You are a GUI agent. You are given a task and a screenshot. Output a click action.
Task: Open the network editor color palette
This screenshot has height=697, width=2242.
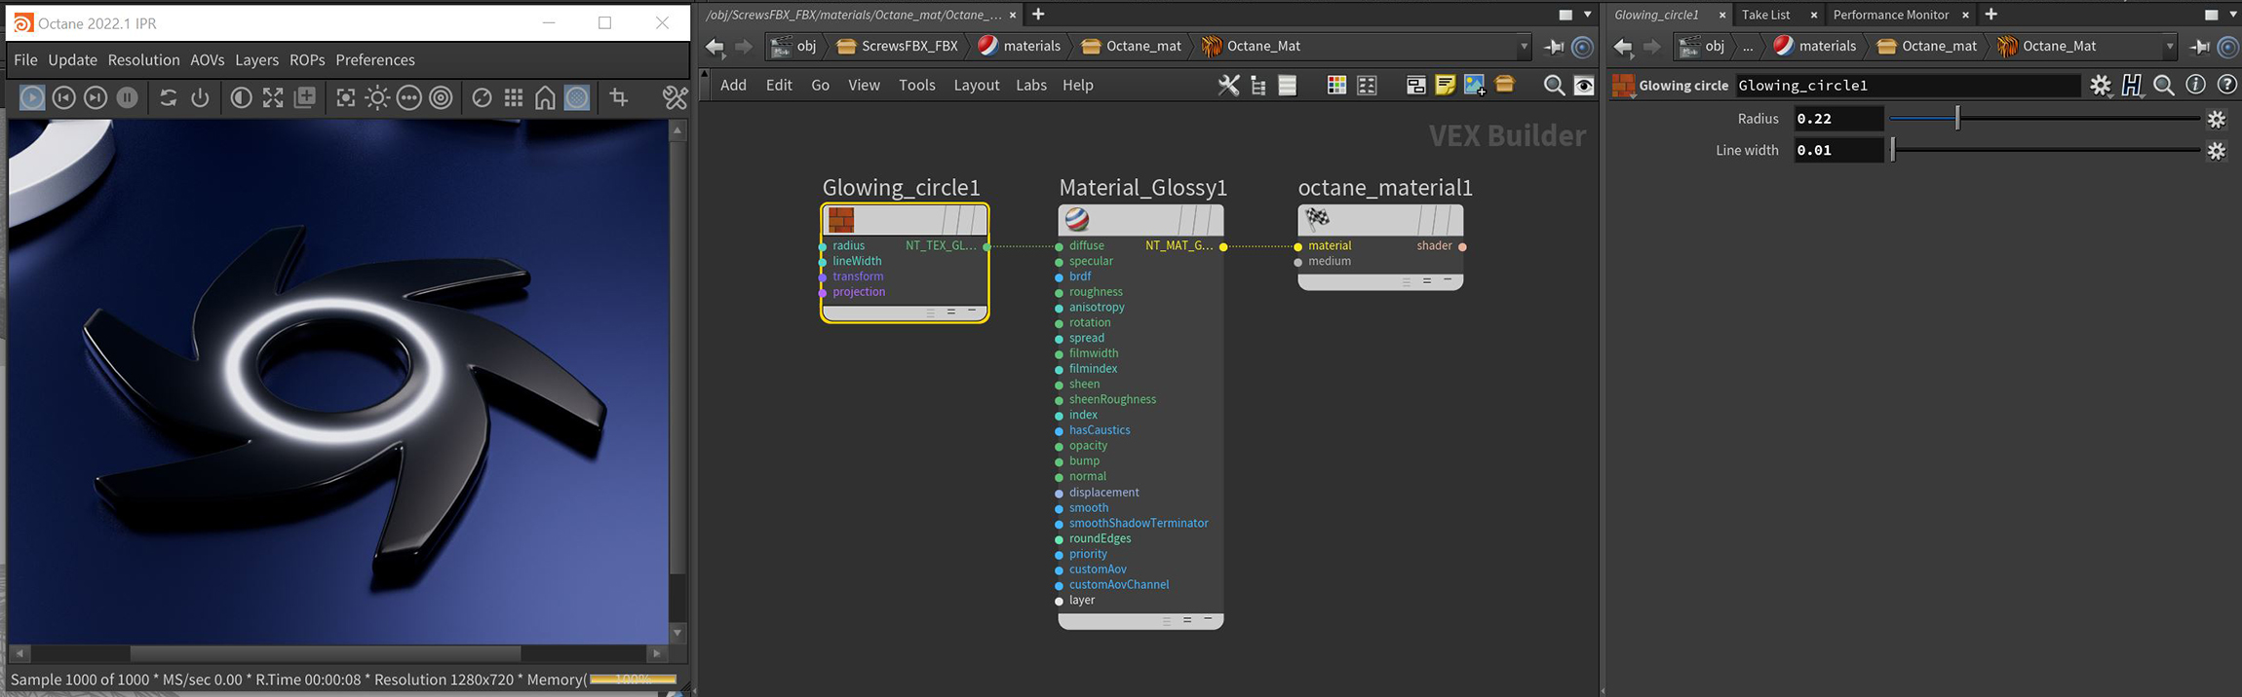pos(1336,86)
